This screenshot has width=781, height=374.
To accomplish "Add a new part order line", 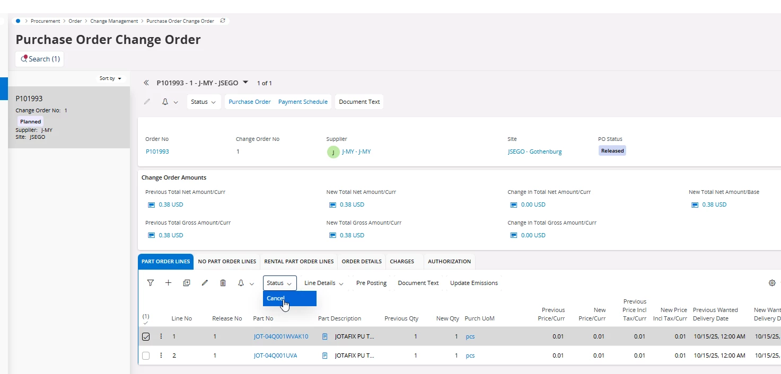I will coord(168,283).
